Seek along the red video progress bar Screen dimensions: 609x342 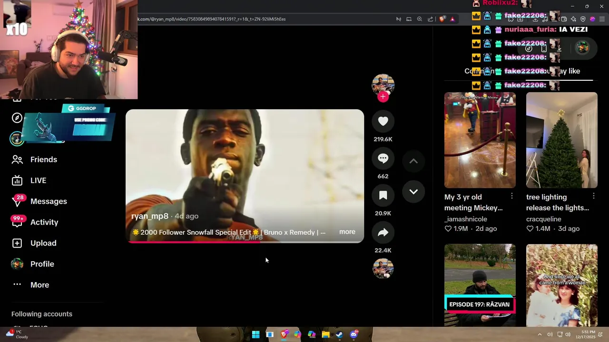tap(245, 242)
